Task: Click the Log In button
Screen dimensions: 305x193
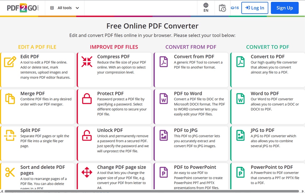Action: (x=255, y=8)
